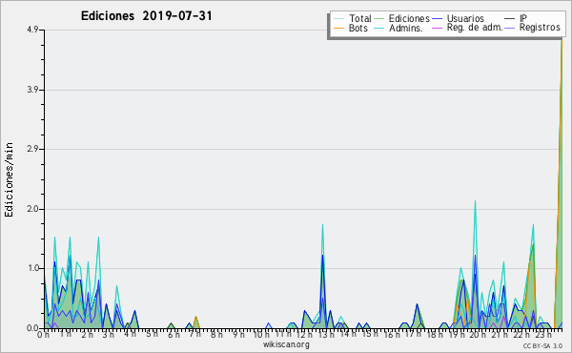Click the Total legend color line
The image size is (572, 353).
(x=338, y=19)
